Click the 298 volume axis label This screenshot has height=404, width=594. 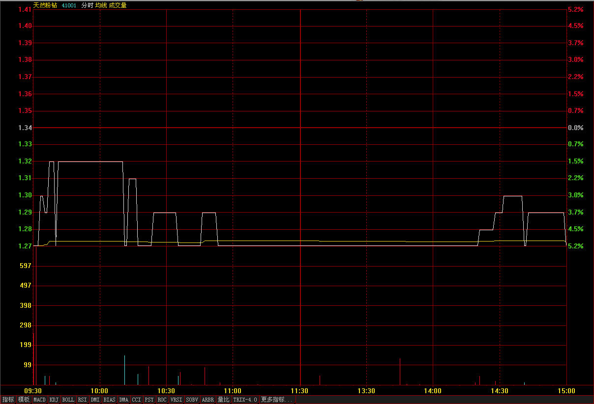tap(25, 325)
